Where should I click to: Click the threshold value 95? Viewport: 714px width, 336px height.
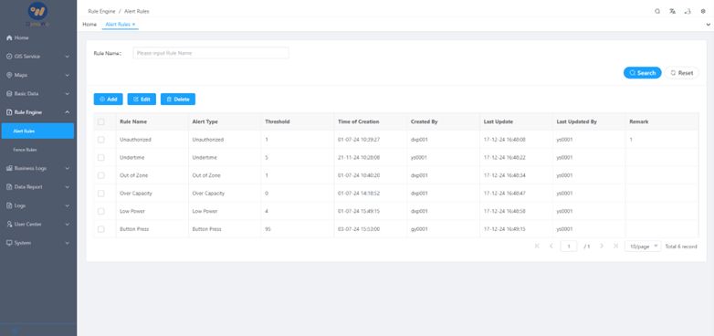268,229
